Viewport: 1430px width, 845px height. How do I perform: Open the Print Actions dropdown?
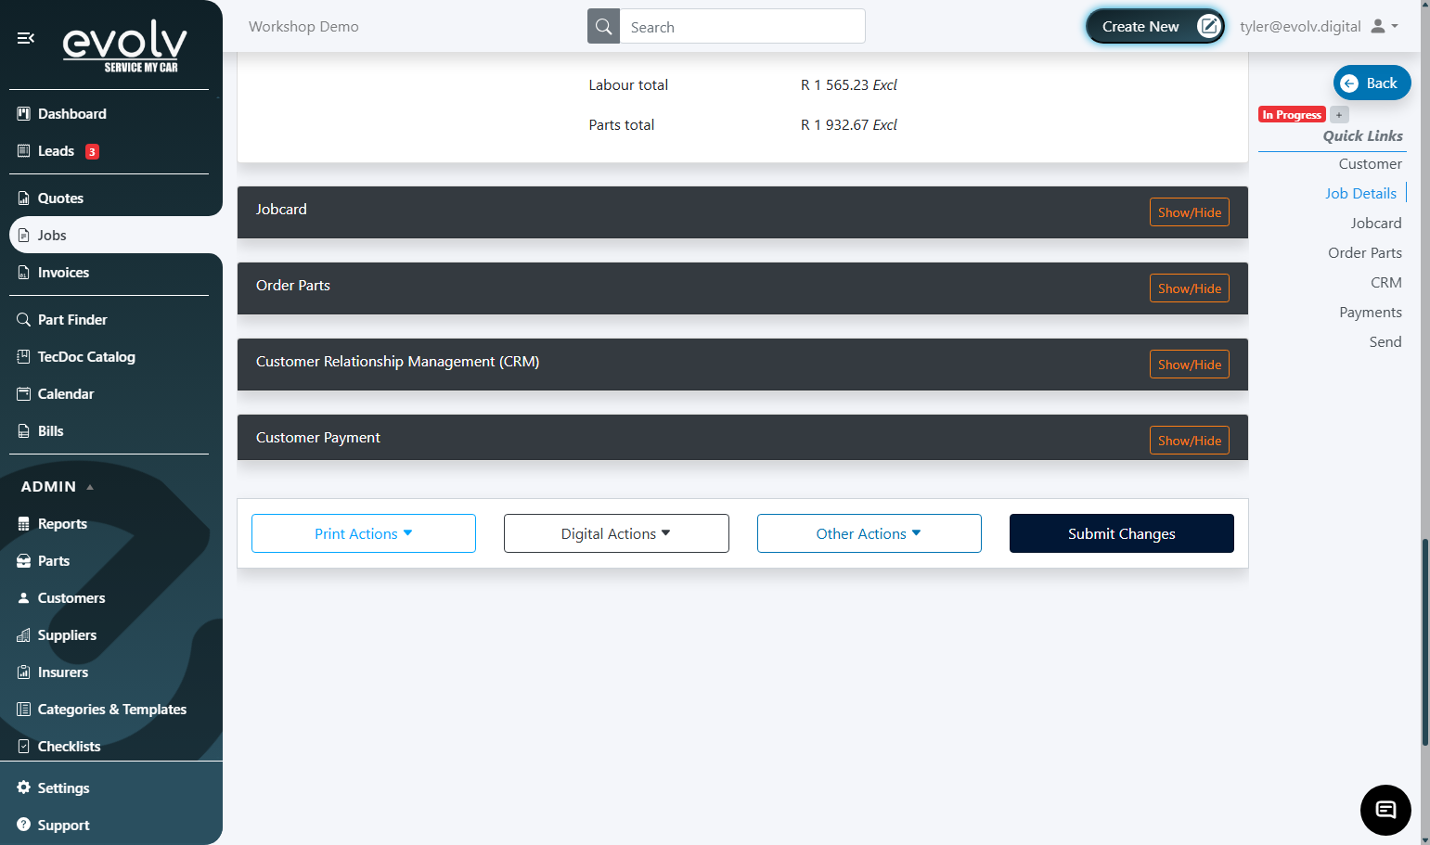(x=364, y=533)
